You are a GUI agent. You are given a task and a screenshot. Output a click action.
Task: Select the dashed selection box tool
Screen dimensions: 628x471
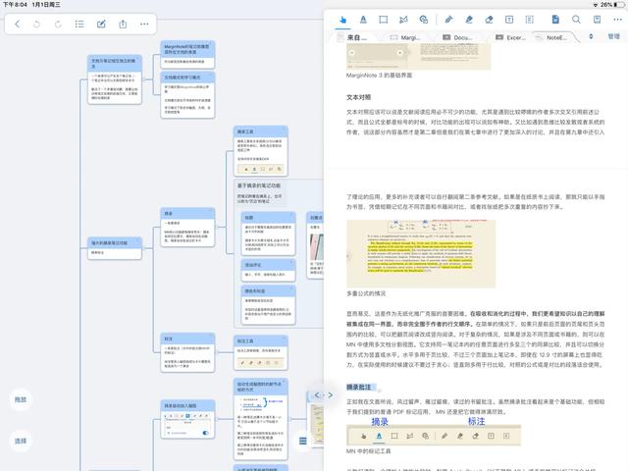pos(530,20)
